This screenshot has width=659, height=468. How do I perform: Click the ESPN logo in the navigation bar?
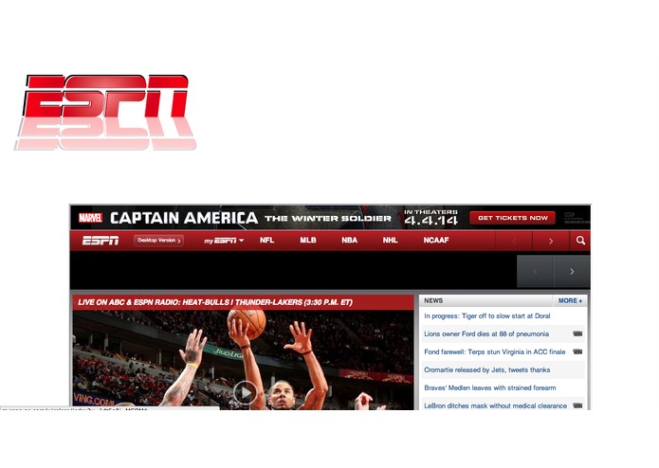[100, 241]
